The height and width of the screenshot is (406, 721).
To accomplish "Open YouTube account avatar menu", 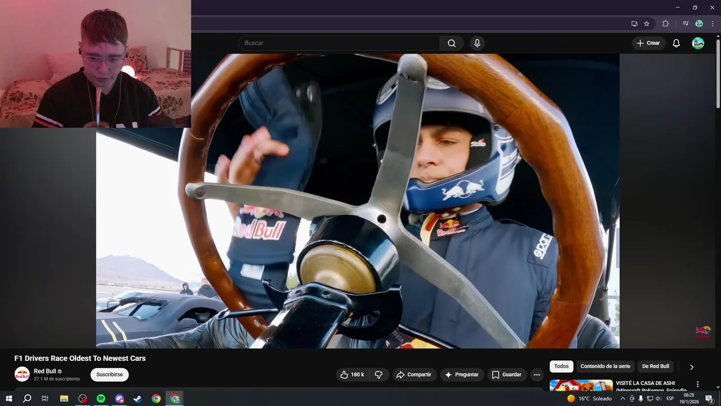I will tap(698, 43).
